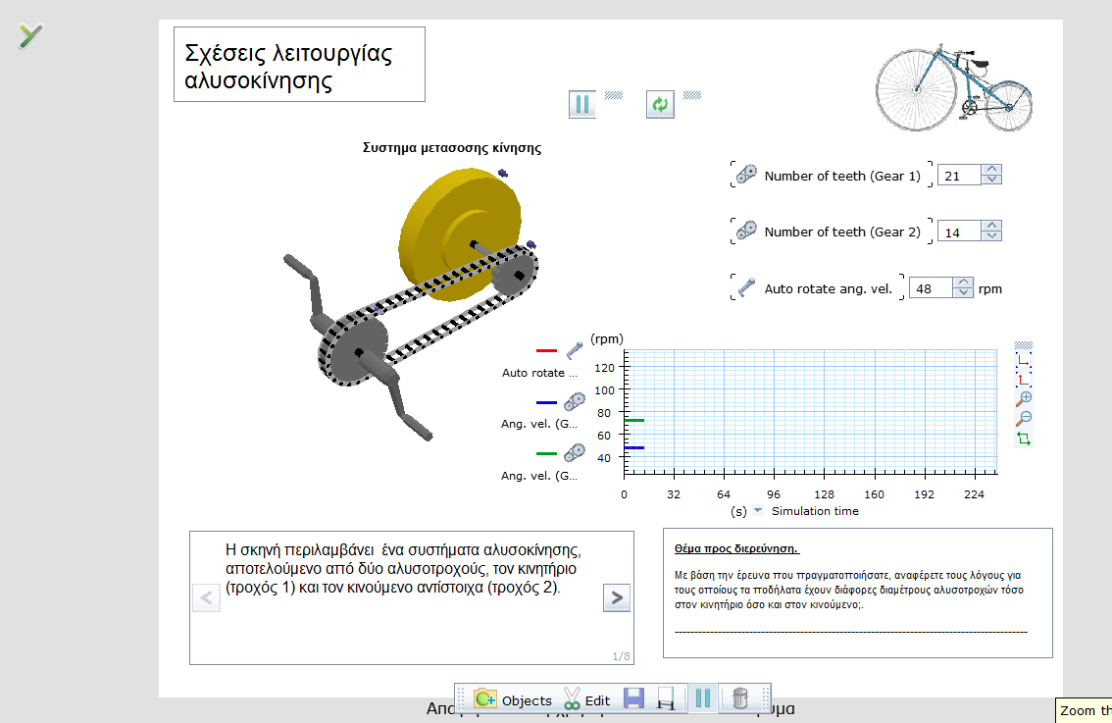Go to the next instruction page
Viewport: 1112px width, 723px height.
(x=617, y=597)
